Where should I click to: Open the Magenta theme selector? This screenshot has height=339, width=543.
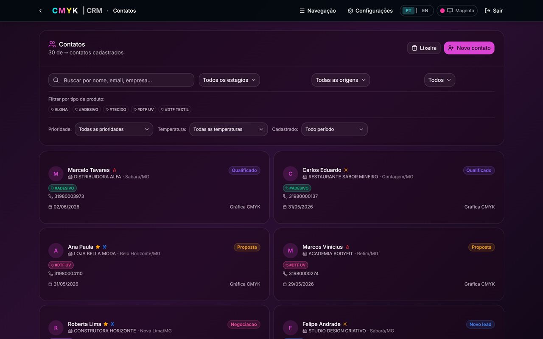457,11
